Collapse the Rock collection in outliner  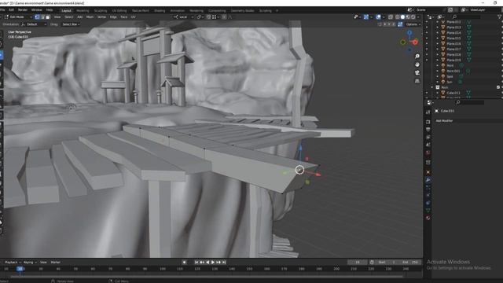pos(432,87)
